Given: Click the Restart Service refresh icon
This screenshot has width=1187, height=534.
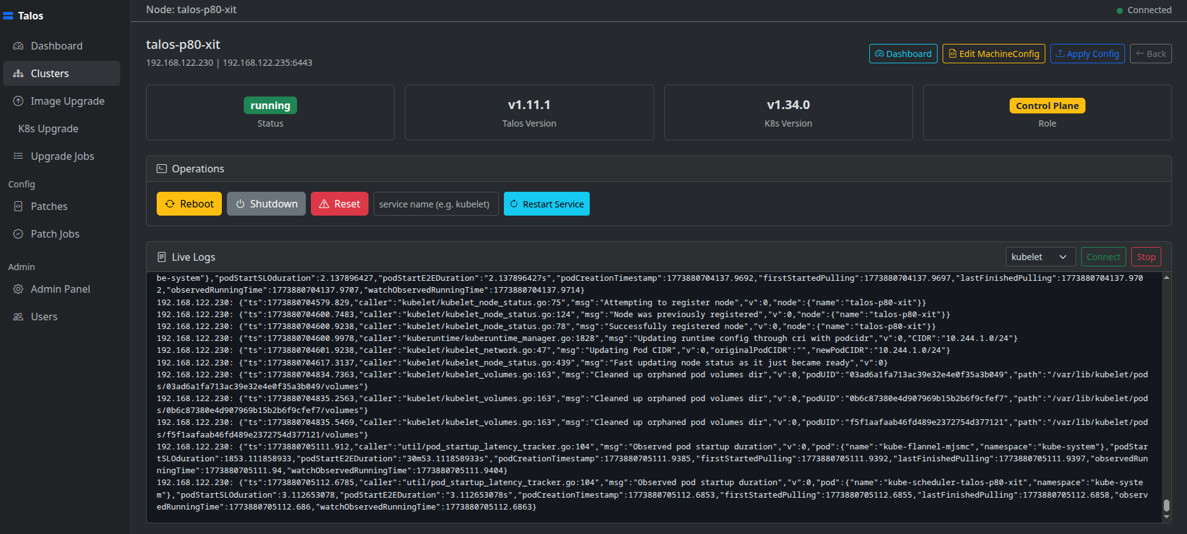Looking at the screenshot, I should tap(514, 204).
